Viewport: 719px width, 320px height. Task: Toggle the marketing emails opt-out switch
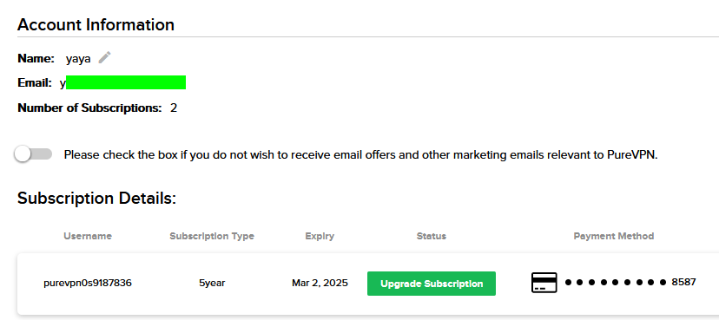pos(33,154)
